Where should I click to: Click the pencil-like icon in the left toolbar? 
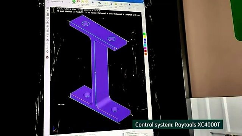[47, 48]
